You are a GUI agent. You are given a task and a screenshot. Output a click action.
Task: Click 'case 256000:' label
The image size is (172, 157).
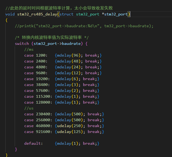(x=38, y=120)
